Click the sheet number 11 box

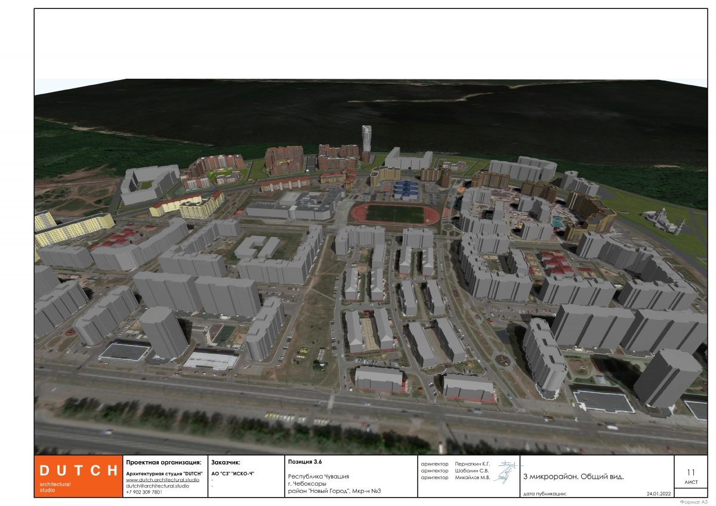[x=691, y=476]
